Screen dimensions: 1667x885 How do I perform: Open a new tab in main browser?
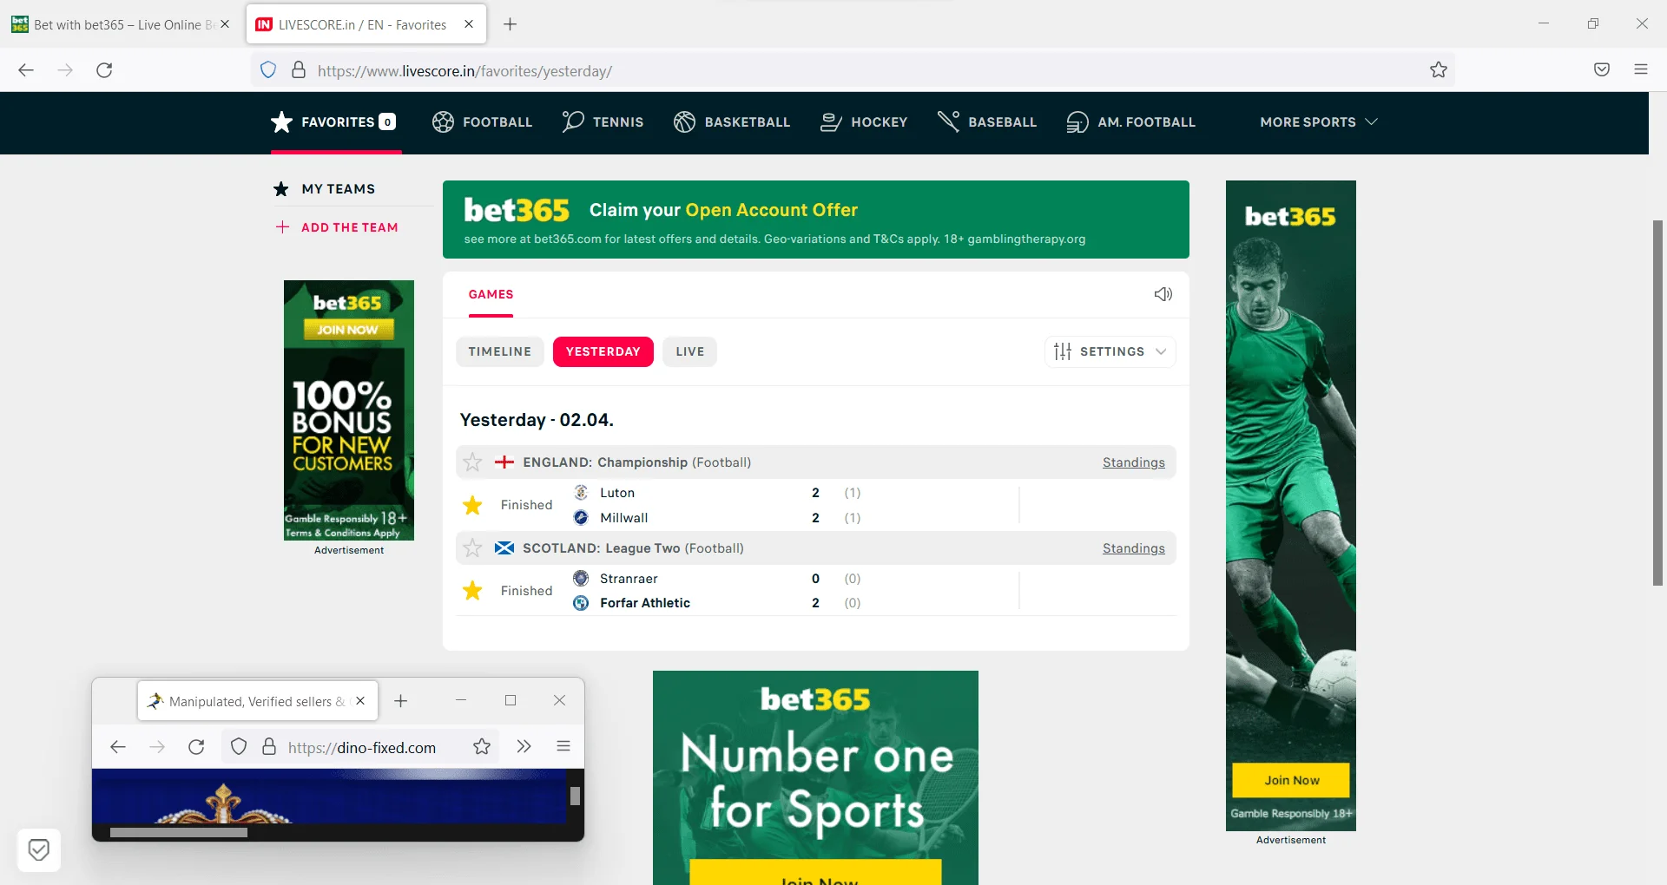[x=511, y=24]
